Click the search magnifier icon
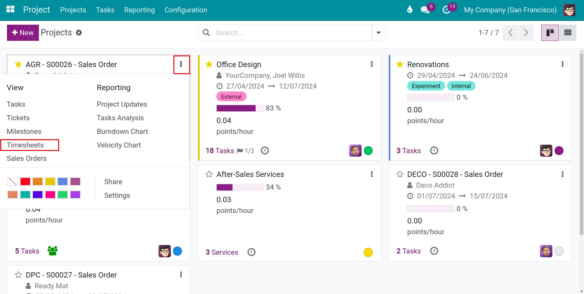The image size is (584, 294). (x=206, y=33)
